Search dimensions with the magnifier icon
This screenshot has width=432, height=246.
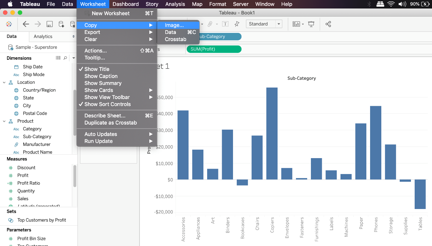[65, 58]
